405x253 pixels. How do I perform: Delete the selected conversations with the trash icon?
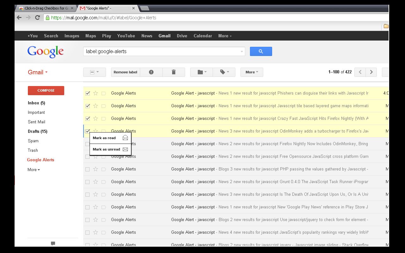[x=174, y=72]
